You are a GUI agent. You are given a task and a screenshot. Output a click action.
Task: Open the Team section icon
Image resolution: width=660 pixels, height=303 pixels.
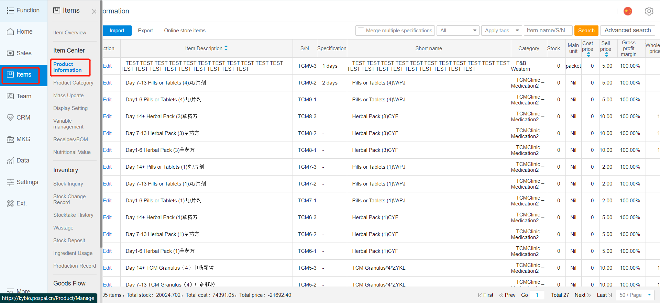(x=10, y=96)
